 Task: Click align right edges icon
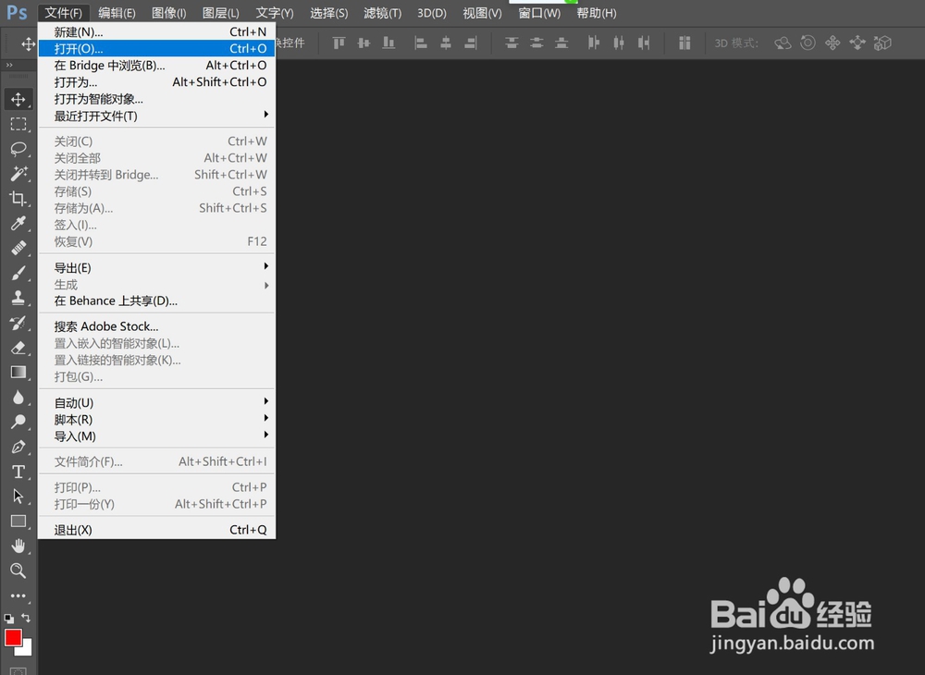(471, 43)
